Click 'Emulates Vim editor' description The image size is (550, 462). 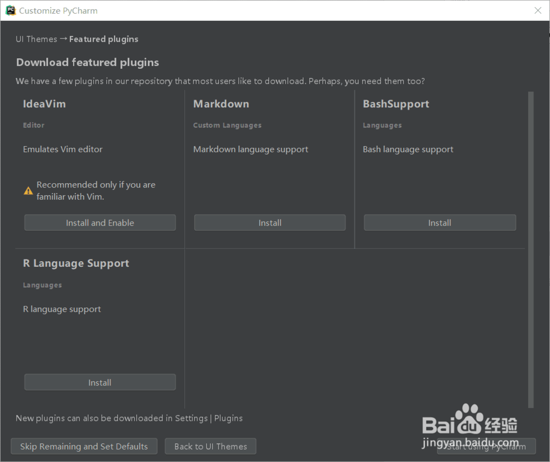63,149
